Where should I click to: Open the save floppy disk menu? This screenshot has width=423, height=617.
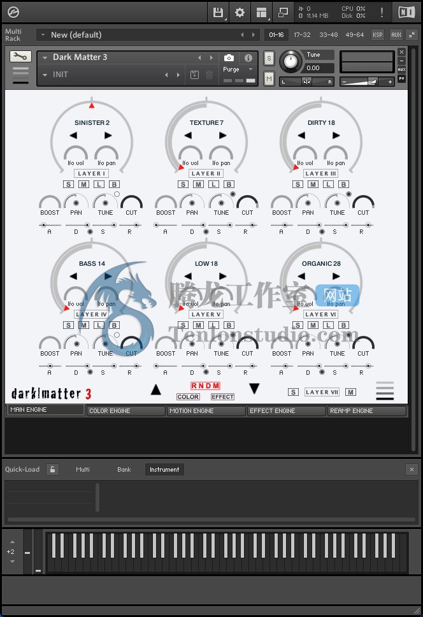(x=218, y=13)
